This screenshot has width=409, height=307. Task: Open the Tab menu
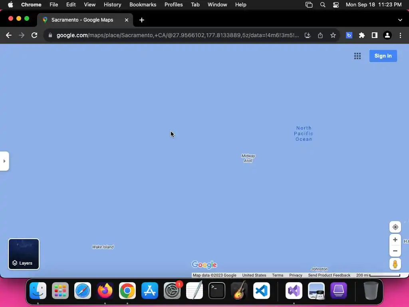coord(195,5)
